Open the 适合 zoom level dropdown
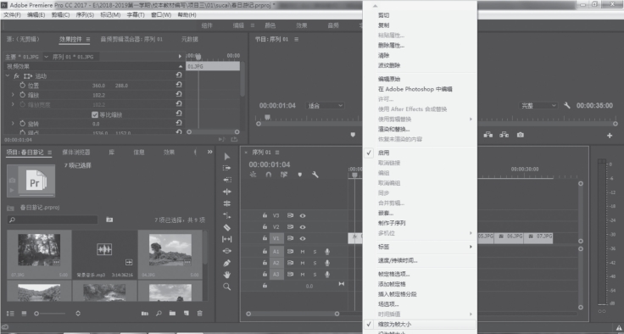 [325, 105]
